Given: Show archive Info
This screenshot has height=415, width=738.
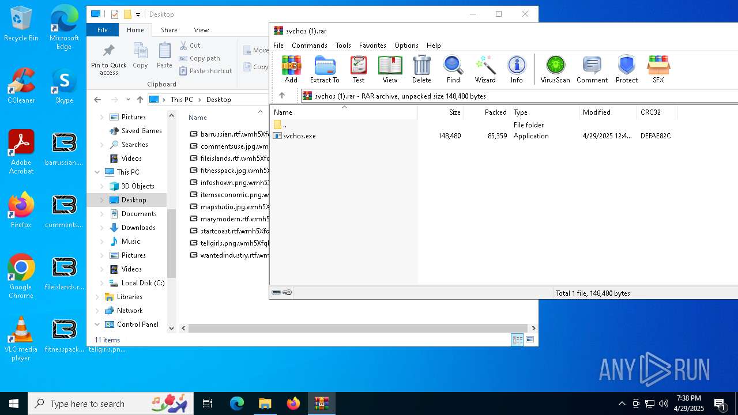Looking at the screenshot, I should pos(517,70).
